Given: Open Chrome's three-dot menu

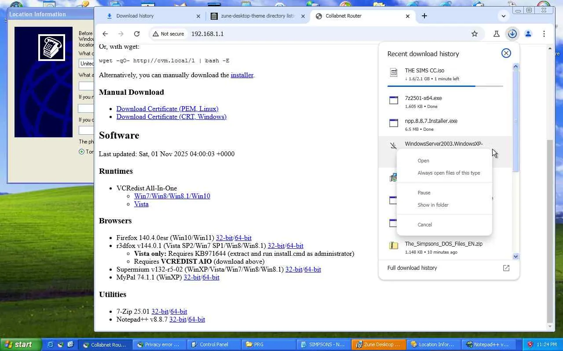Looking at the screenshot, I should click(x=544, y=34).
